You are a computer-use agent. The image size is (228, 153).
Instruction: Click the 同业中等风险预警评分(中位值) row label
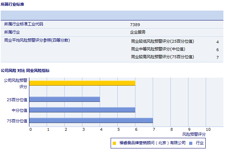158,49
